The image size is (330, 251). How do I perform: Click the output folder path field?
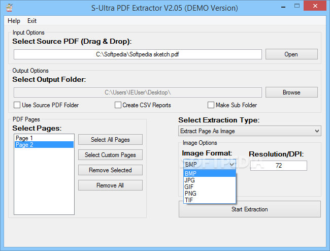point(138,92)
